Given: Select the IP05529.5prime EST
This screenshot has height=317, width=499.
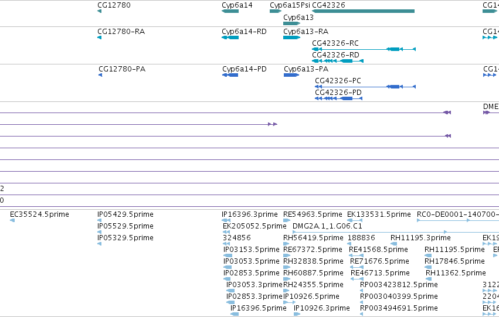Looking at the screenshot, I should coord(125,226).
